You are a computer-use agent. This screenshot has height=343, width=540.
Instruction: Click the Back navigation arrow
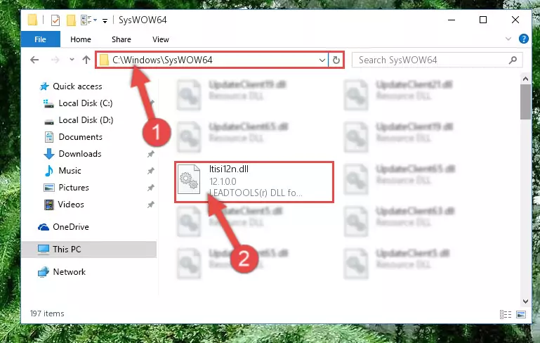coord(34,60)
